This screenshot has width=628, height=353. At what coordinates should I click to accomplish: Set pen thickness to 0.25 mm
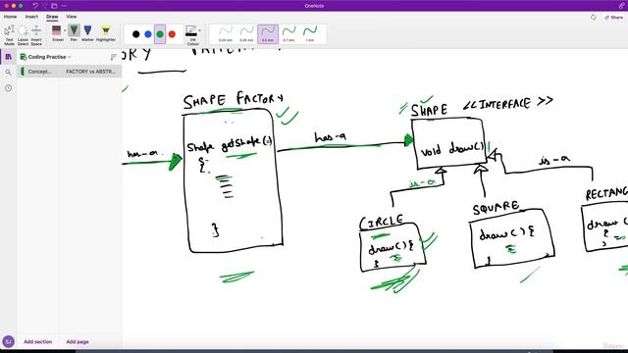coord(226,34)
